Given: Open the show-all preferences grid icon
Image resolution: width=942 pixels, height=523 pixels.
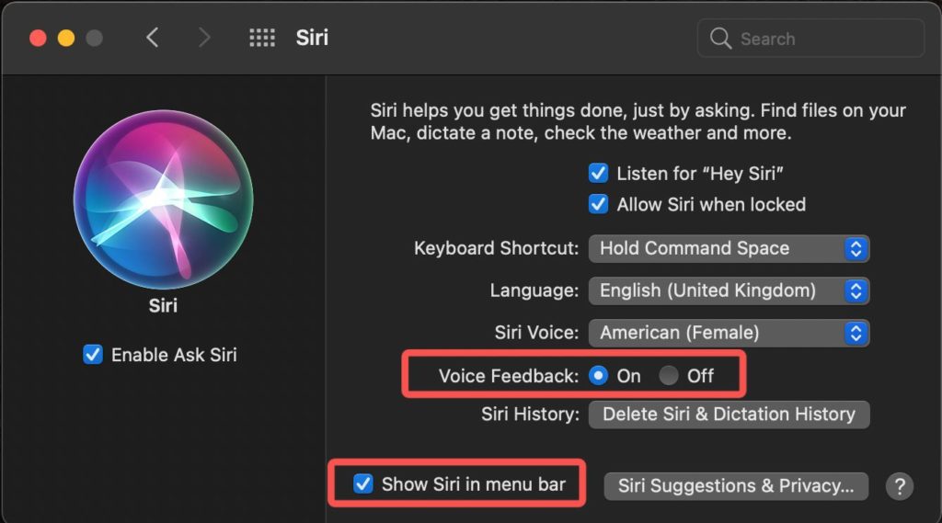Looking at the screenshot, I should 262,38.
